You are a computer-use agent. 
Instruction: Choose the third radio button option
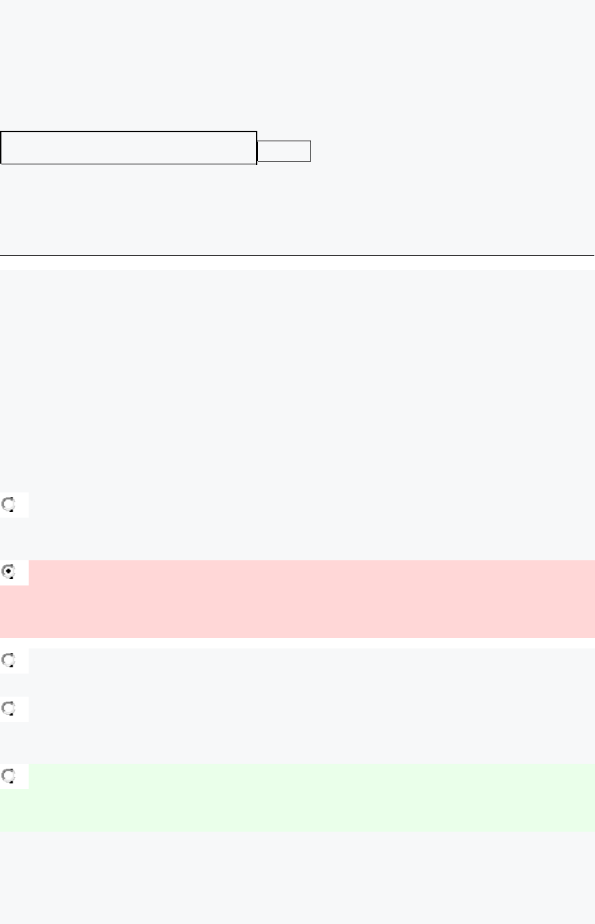click(8, 660)
